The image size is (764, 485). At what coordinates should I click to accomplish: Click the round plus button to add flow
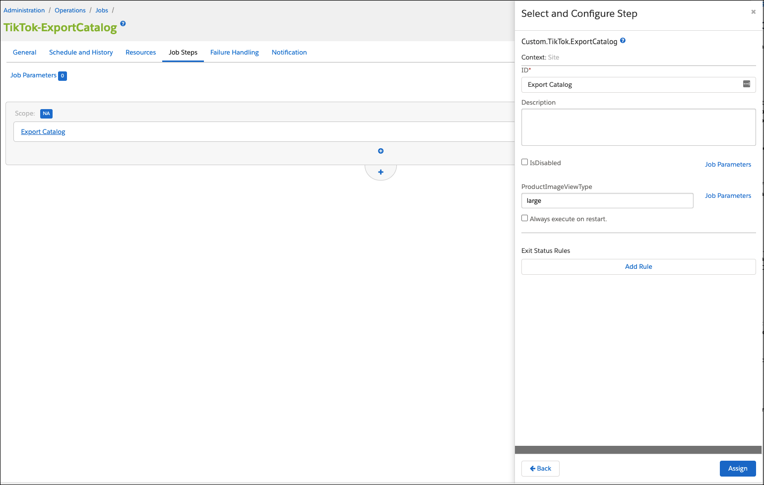[381, 172]
